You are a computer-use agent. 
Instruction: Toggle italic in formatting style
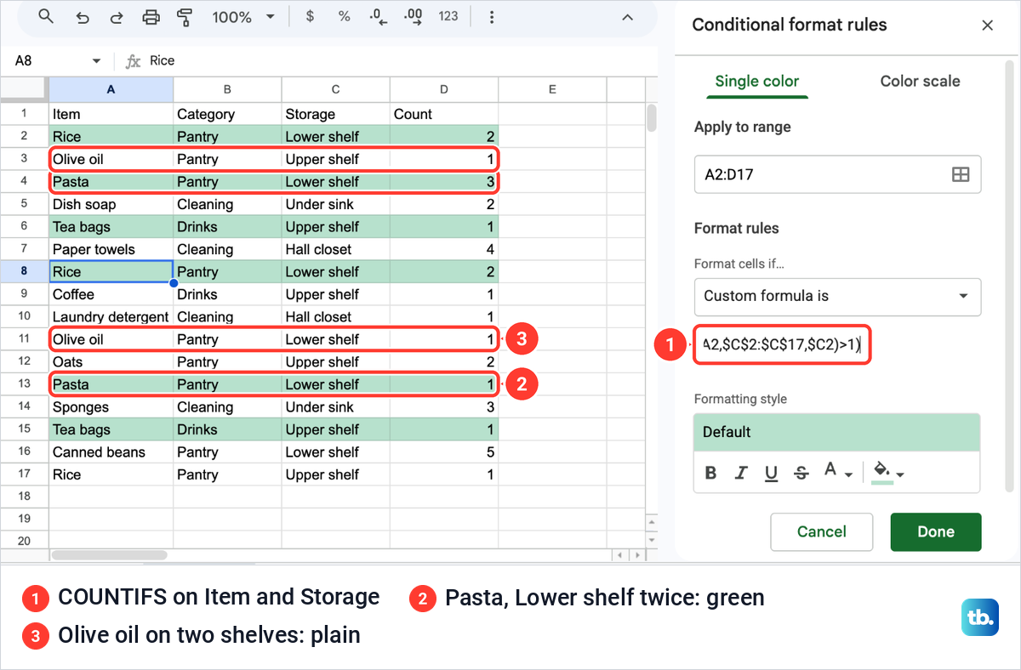pos(741,474)
